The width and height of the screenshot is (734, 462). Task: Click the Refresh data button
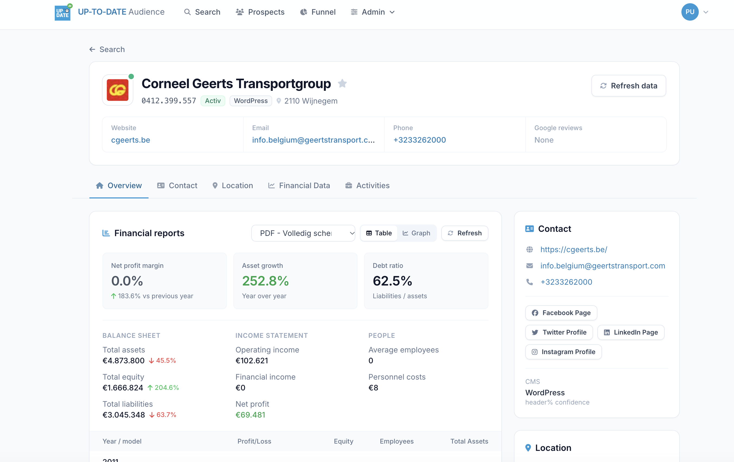point(629,86)
